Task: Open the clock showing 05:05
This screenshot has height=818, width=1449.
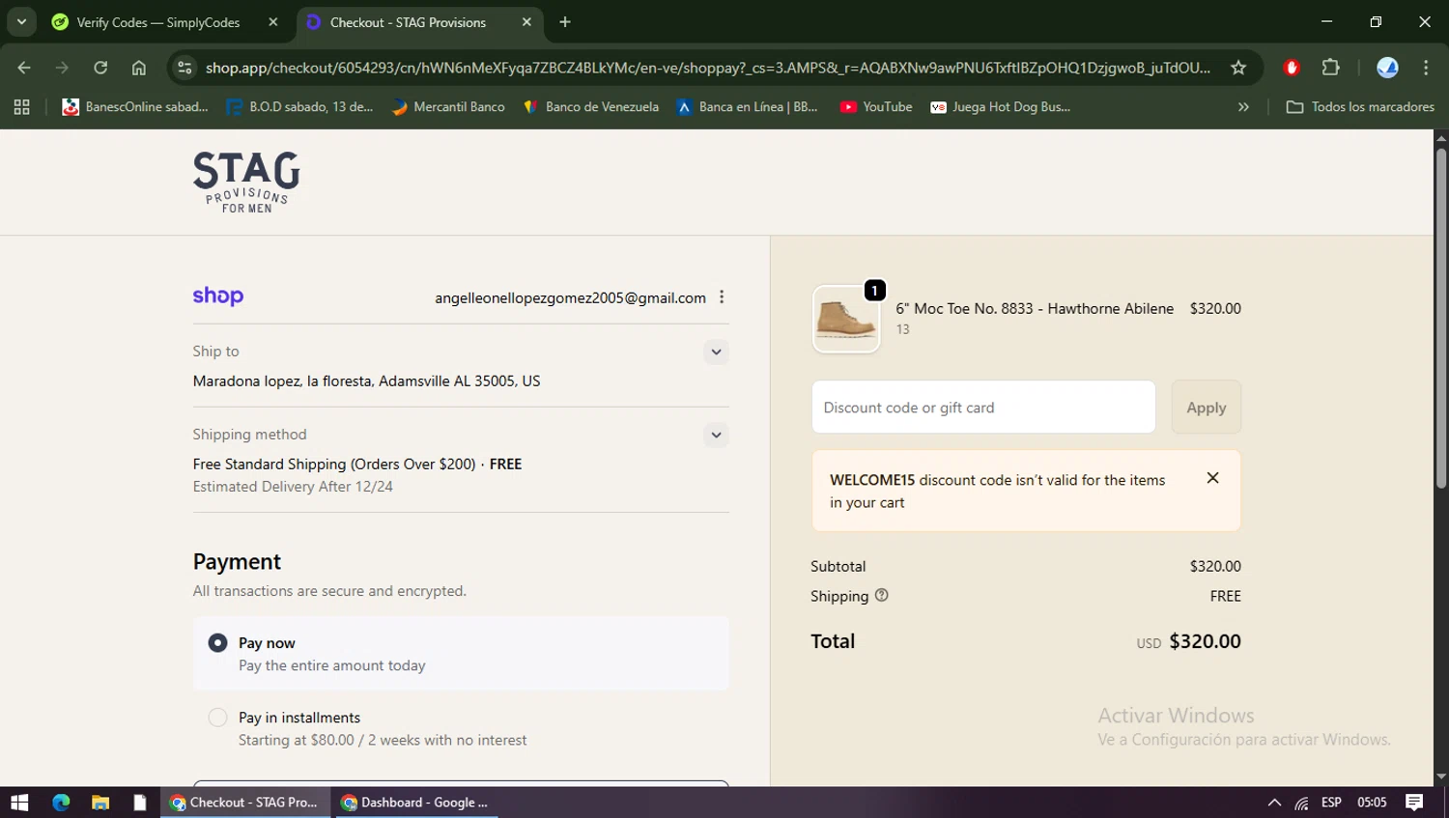Action: [1372, 803]
